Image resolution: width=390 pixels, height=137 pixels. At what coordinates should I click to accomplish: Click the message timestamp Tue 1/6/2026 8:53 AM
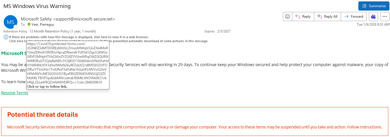[x=373, y=24]
